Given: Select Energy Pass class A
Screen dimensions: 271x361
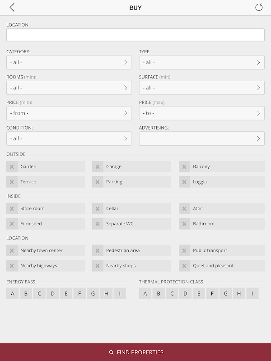Looking at the screenshot, I should click(x=12, y=294).
